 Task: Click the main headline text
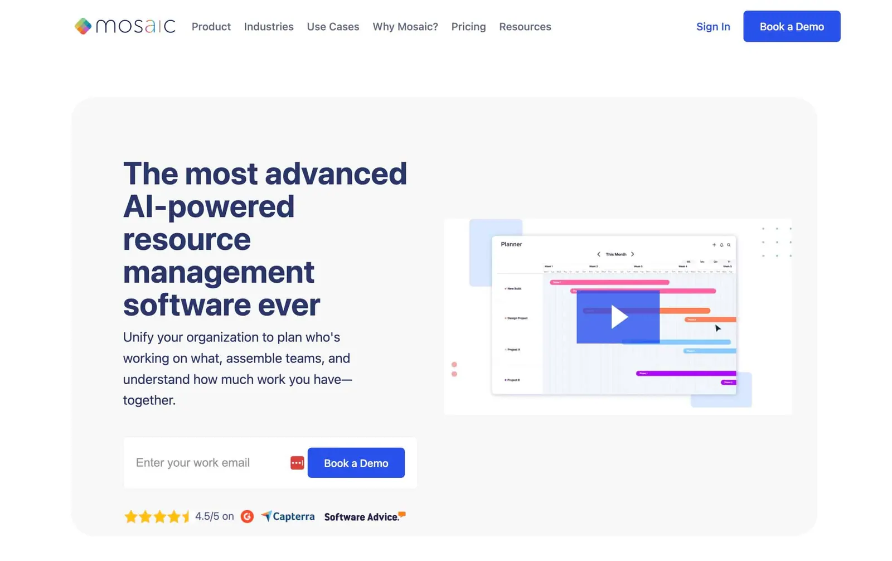265,239
